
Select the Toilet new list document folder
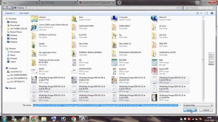click(x=49, y=62)
